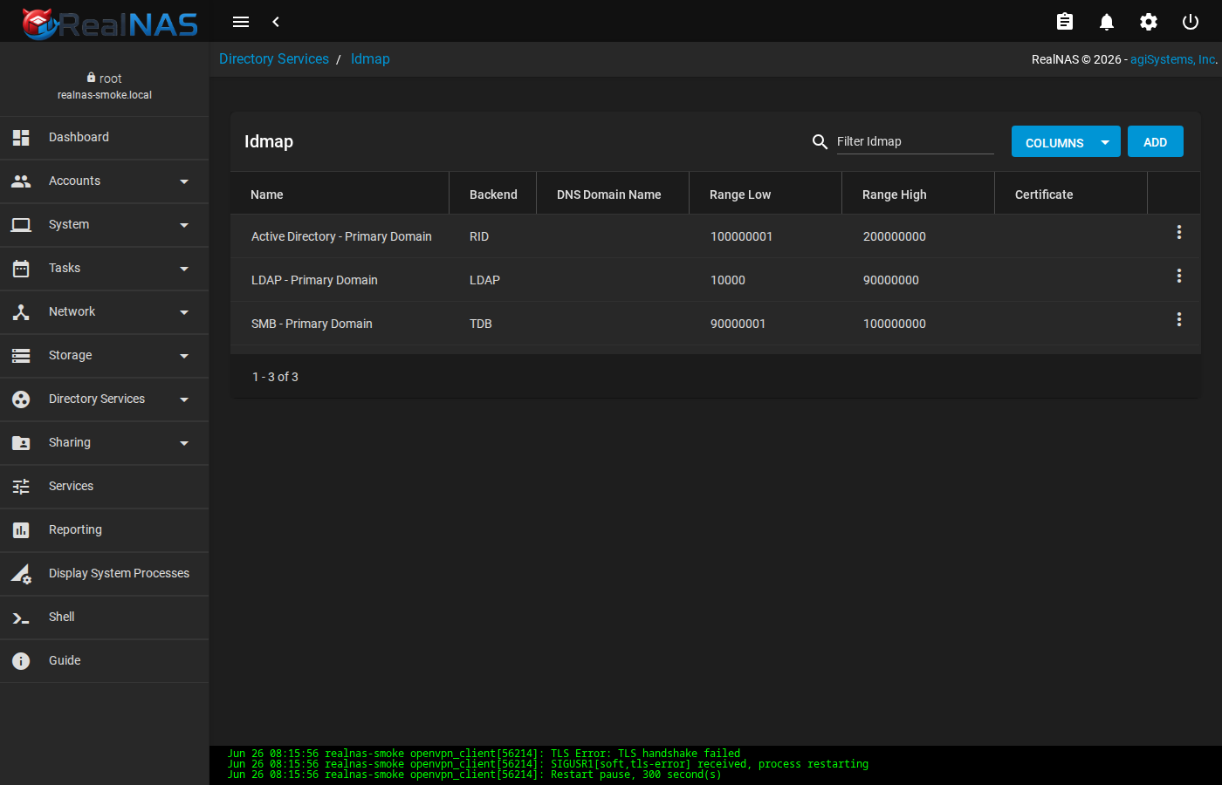Image resolution: width=1222 pixels, height=785 pixels.
Task: Click the Sharing folder icon
Action: click(x=21, y=442)
